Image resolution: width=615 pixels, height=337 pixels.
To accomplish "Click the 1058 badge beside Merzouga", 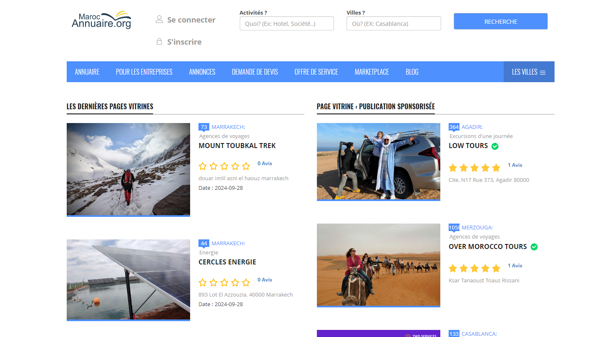I will pos(454,228).
